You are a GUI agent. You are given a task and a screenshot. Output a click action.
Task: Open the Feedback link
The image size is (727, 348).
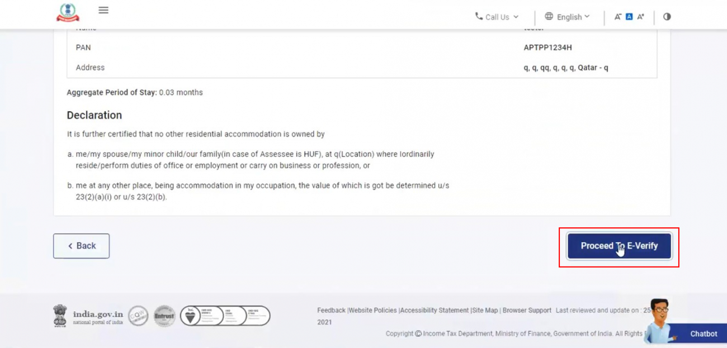point(331,310)
